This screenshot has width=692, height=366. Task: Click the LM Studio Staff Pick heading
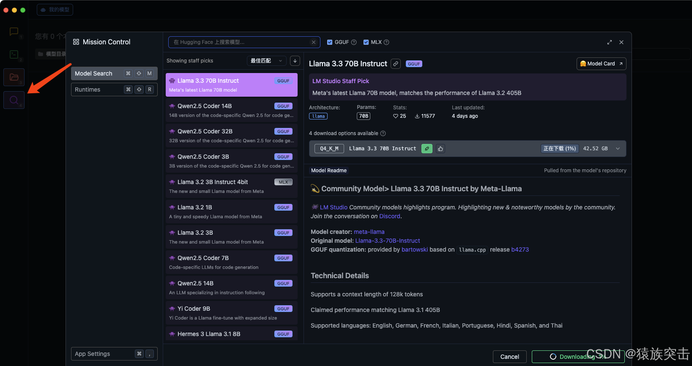point(341,81)
